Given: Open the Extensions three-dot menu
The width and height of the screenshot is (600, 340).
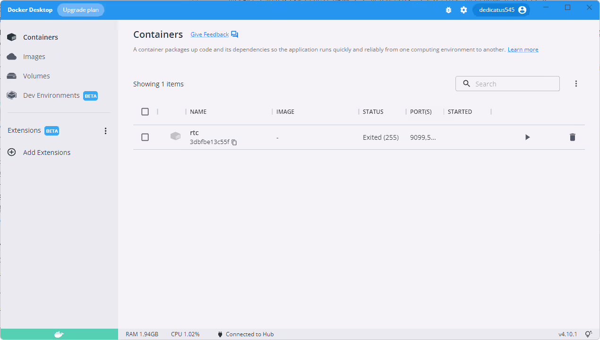Looking at the screenshot, I should click(x=105, y=131).
